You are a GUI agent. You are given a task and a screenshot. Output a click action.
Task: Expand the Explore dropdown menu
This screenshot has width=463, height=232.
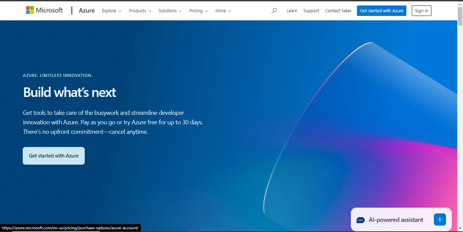pyautogui.click(x=112, y=11)
